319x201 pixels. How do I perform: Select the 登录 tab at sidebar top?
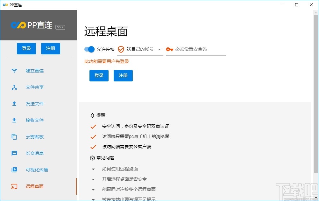tap(26, 48)
